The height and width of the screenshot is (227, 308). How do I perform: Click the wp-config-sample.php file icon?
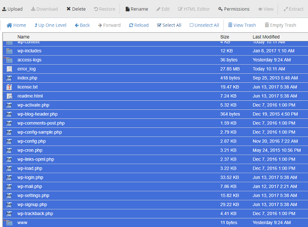[9, 132]
